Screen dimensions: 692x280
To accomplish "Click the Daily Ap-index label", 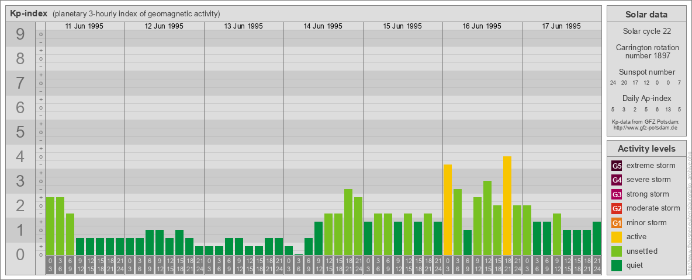I will click(647, 98).
